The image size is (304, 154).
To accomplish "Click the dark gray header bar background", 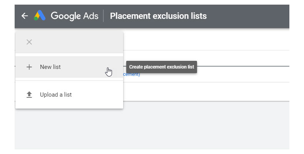I will click(250, 16).
